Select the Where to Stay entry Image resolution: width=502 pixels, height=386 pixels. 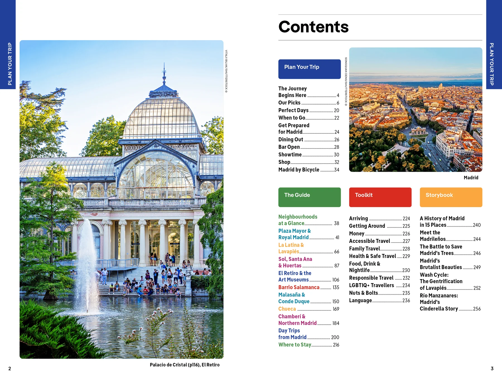coord(295,345)
